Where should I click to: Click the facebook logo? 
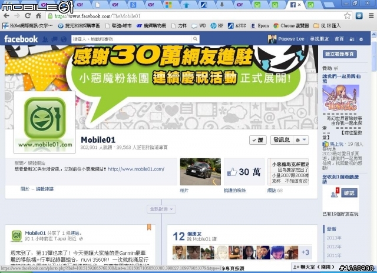21,39
